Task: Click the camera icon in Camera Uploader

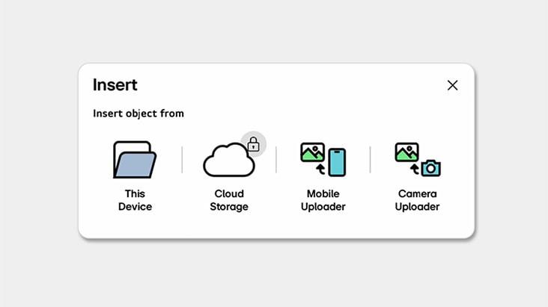Action: pos(430,168)
